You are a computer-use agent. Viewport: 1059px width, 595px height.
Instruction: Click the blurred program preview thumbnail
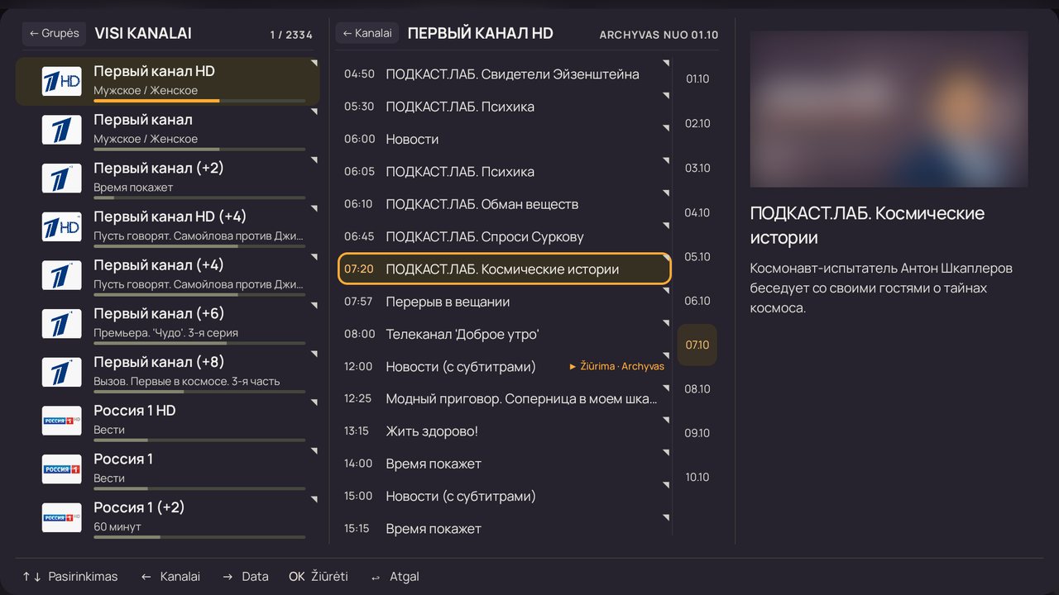click(x=889, y=109)
